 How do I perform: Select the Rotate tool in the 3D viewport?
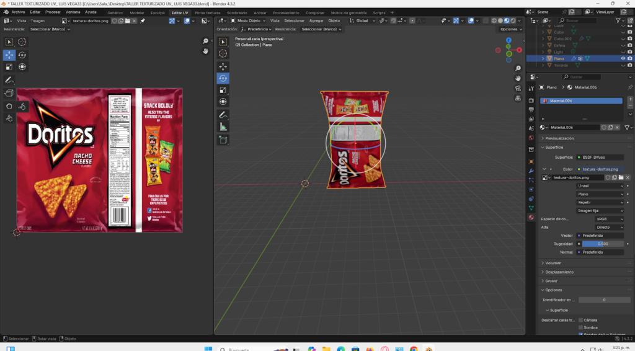(223, 78)
